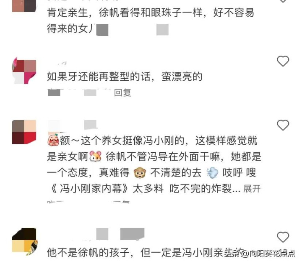Open the black-yellow avatar of last commenter
Viewport: 302px width, 264px height.
pyautogui.click(x=25, y=241)
